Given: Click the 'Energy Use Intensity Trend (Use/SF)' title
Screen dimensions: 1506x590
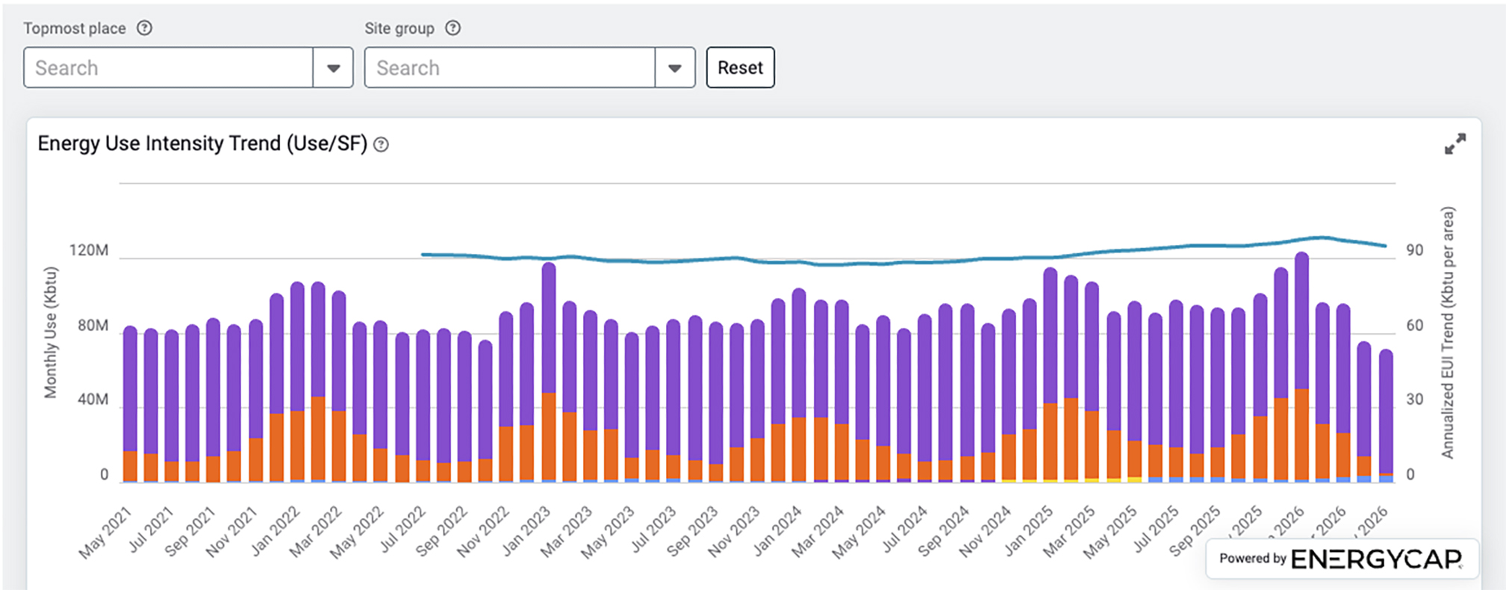Looking at the screenshot, I should (x=202, y=143).
